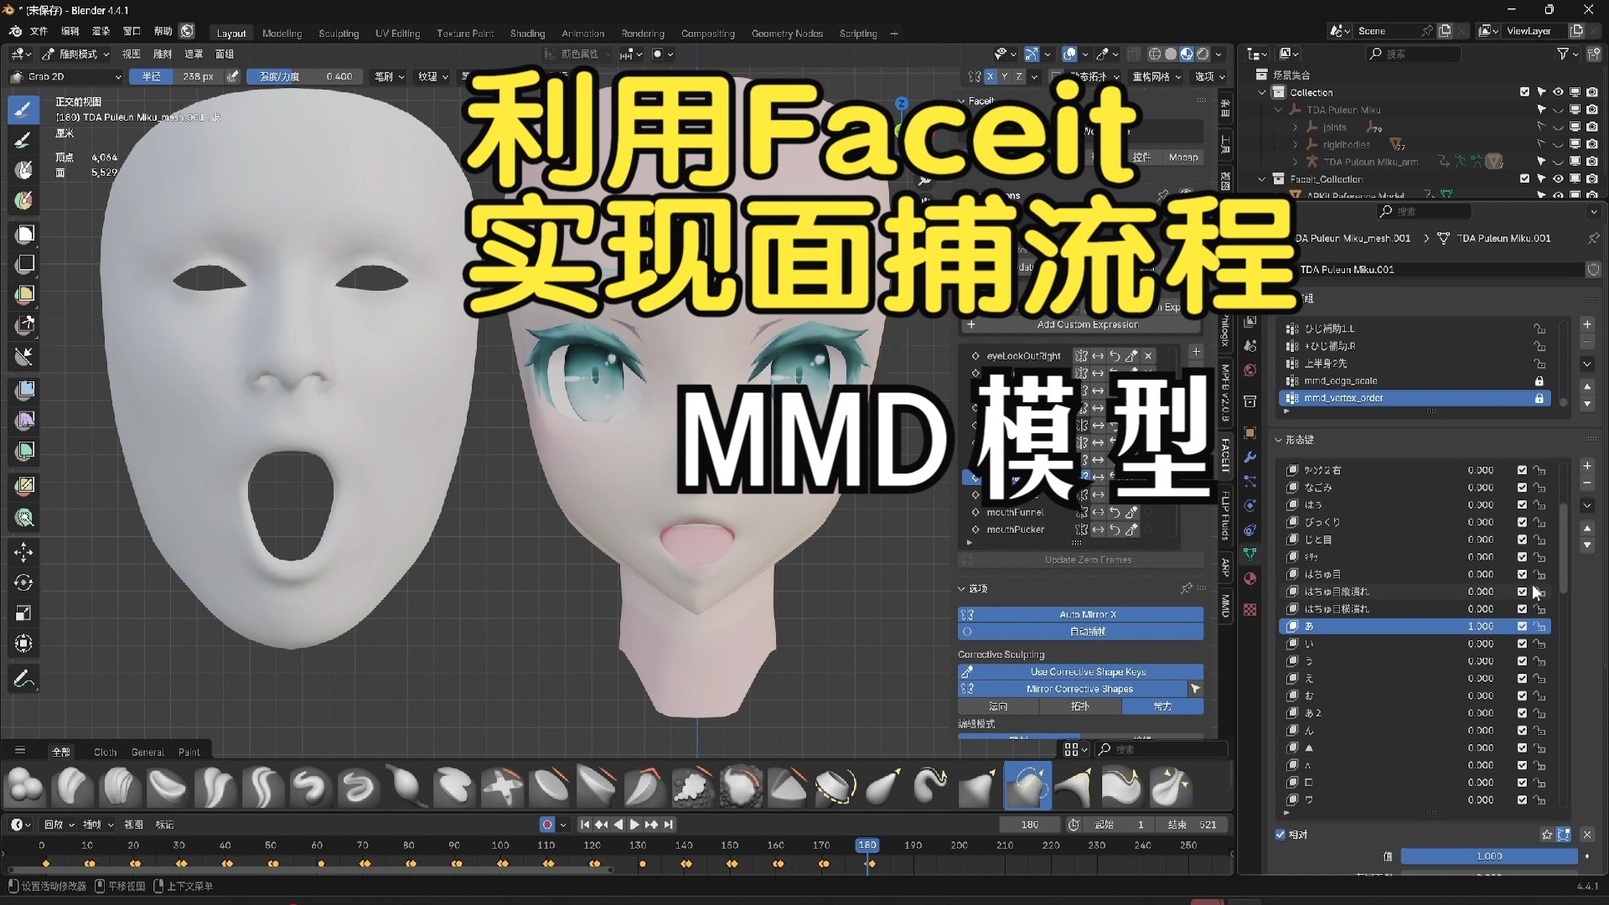Click the add shape key plus icon
1609x905 pixels.
coord(1587,466)
